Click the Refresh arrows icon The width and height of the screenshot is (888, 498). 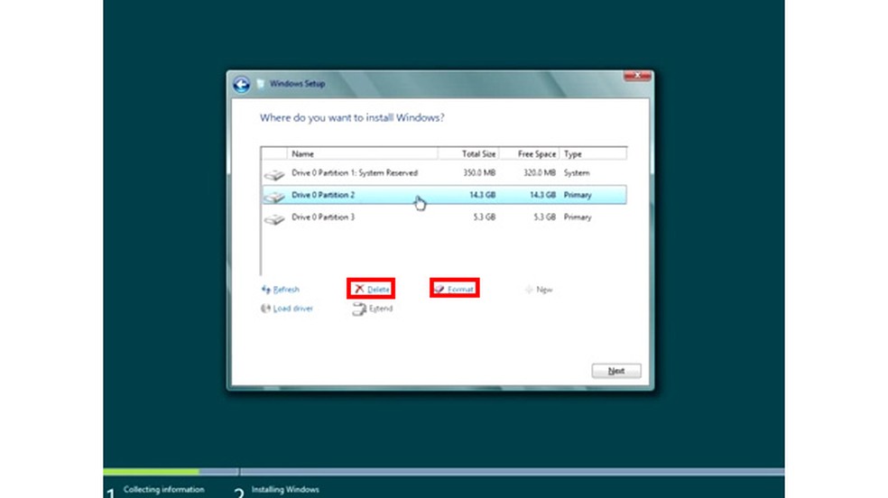click(x=265, y=290)
